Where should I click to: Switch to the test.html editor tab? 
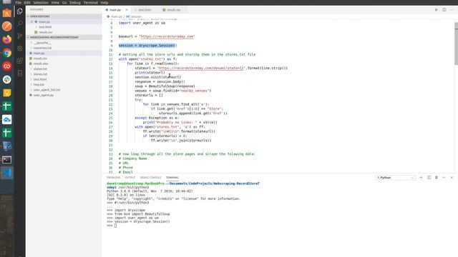[x=145, y=10]
